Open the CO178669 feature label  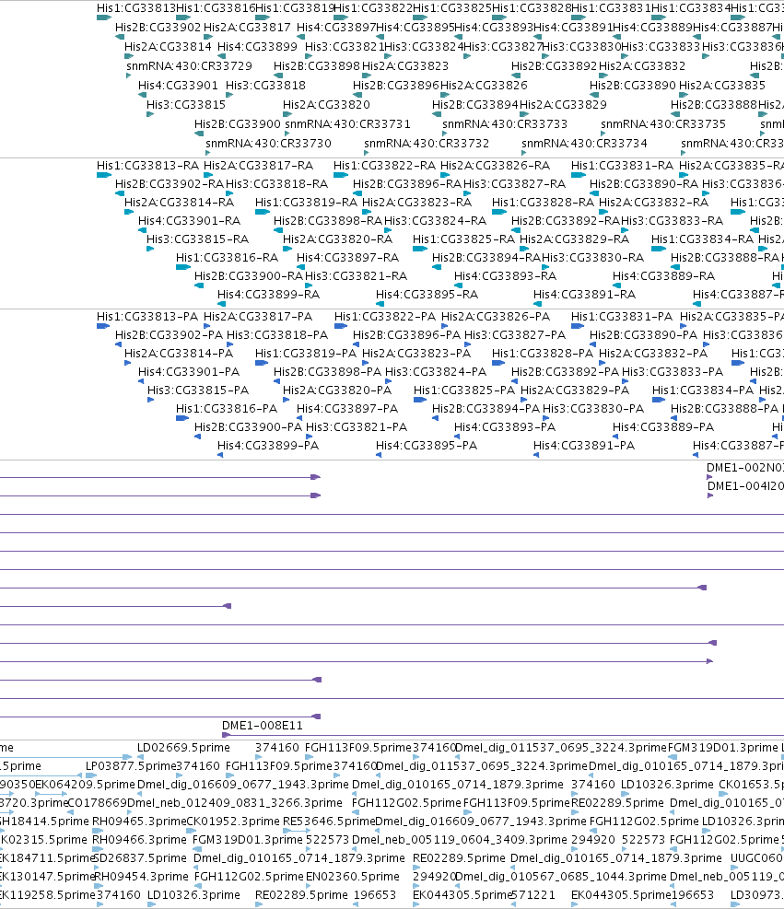click(x=97, y=803)
